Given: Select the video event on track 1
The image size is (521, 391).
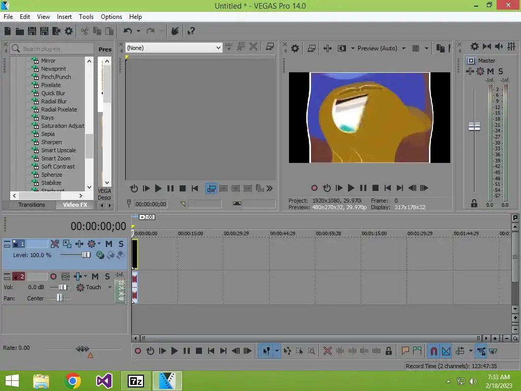Looking at the screenshot, I should [x=134, y=254].
